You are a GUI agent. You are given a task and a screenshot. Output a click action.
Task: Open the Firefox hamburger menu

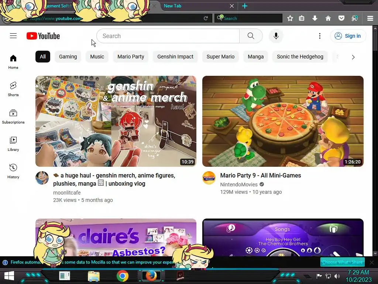(370, 18)
